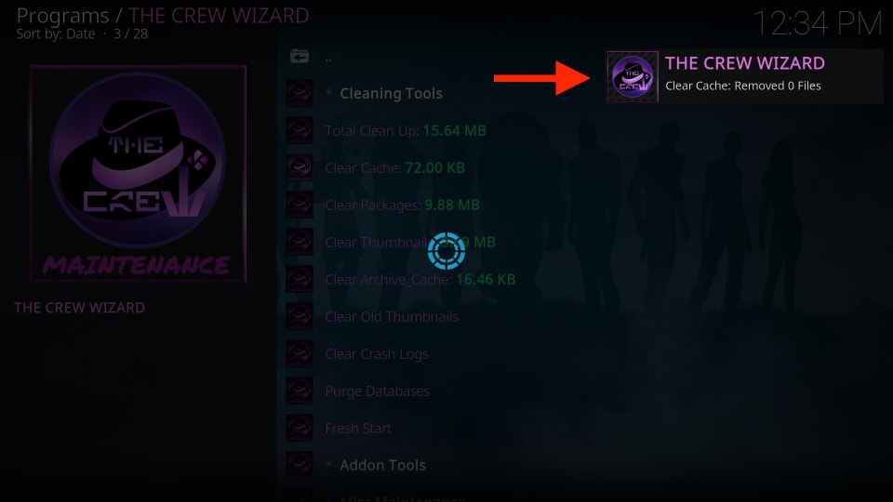Select Total Clean Up 15.64 MB
Viewport: 893px width, 502px height.
click(x=406, y=130)
